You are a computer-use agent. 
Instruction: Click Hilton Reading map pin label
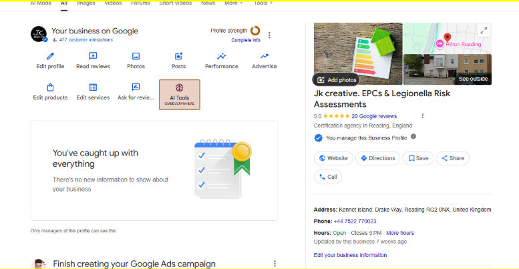463,44
